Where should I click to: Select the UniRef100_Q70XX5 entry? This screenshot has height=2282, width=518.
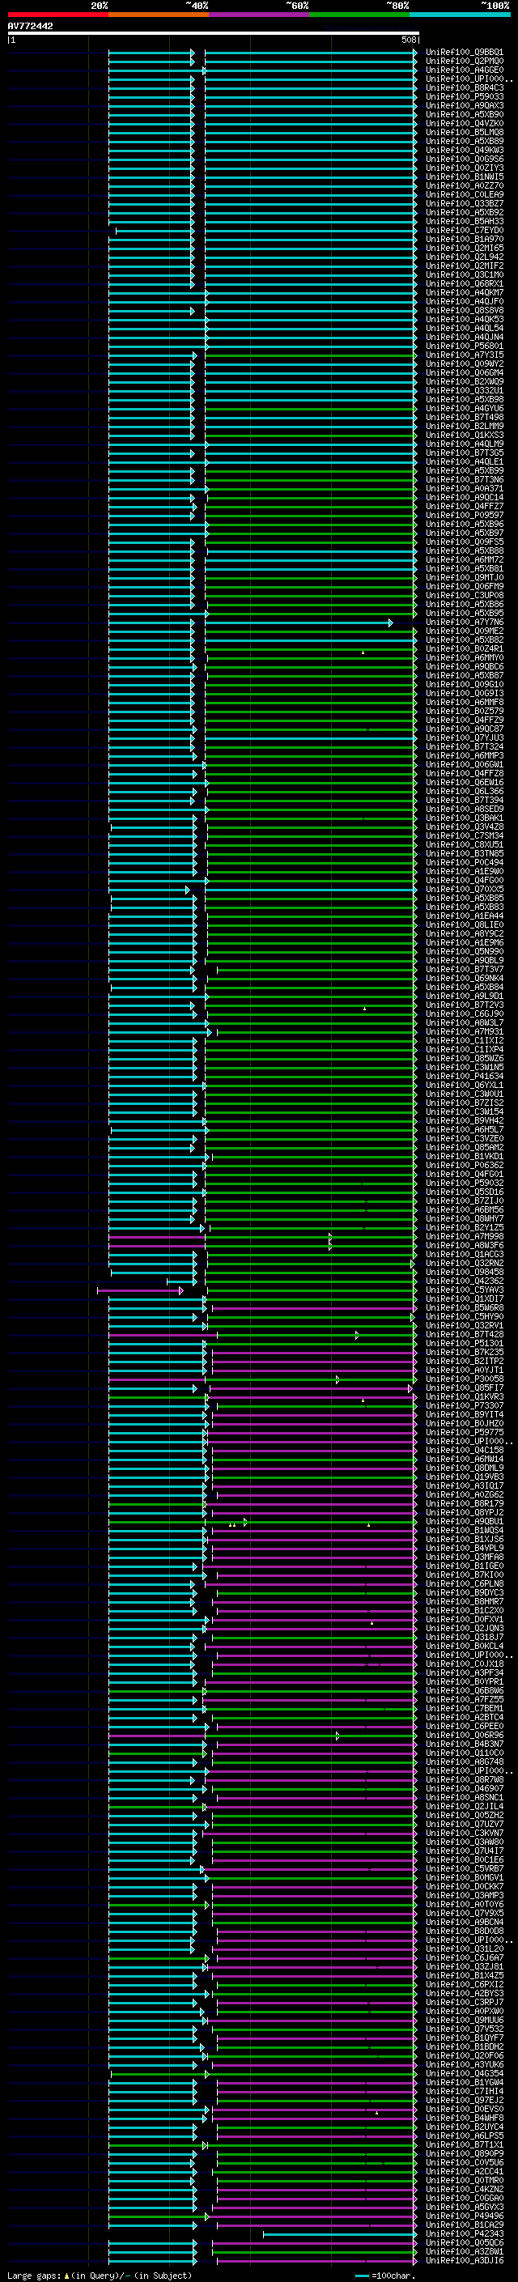(x=465, y=890)
